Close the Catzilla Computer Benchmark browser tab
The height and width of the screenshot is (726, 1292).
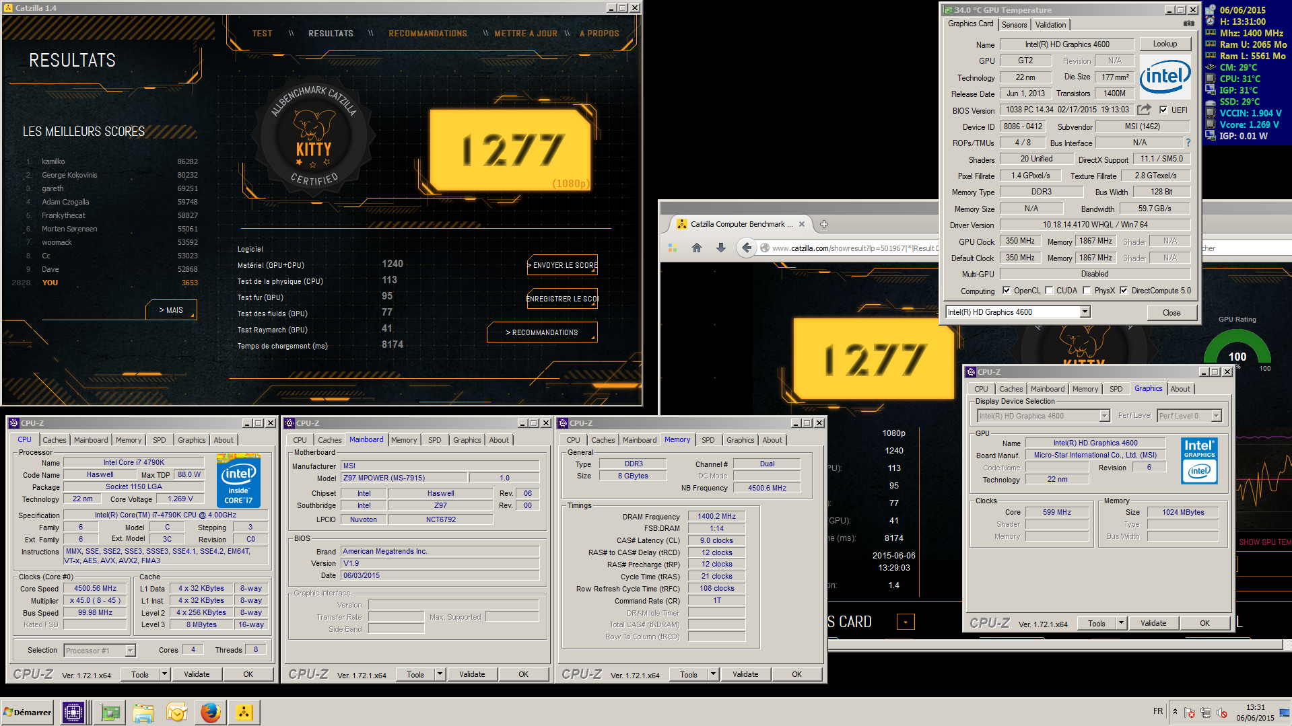(802, 224)
